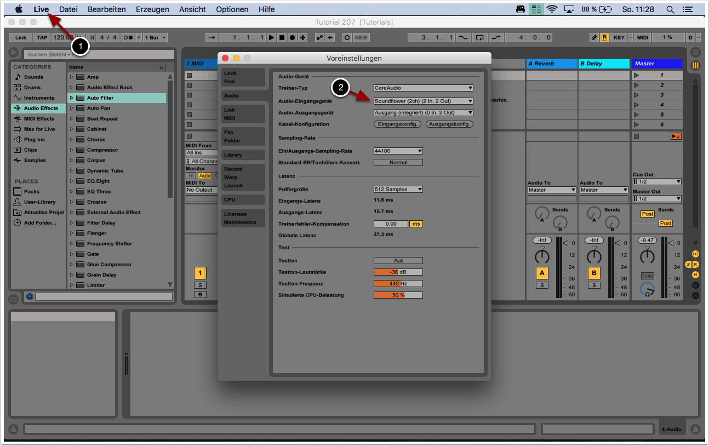
Task: Switch to the Record Warp Launch tab
Action: (x=243, y=177)
